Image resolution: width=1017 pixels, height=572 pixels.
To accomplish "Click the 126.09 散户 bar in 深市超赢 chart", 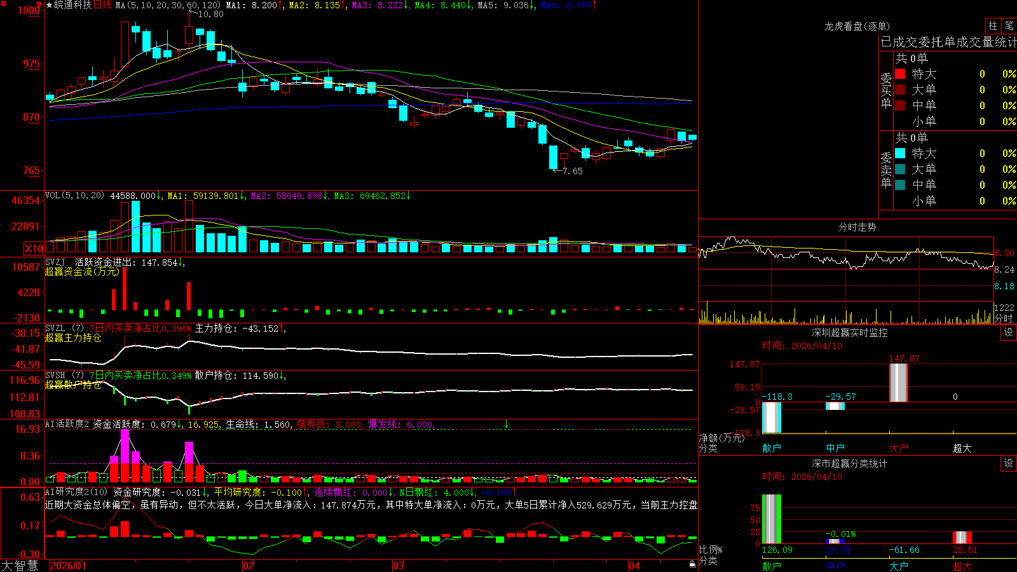I will coord(772,519).
